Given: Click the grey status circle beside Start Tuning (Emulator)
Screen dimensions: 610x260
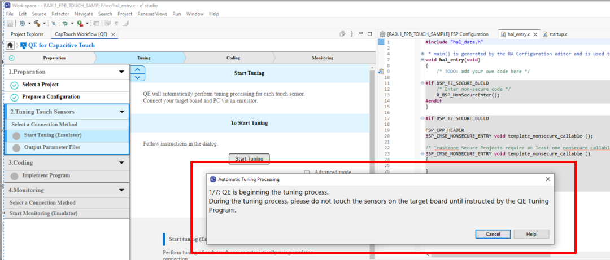Looking at the screenshot, I should [16, 135].
